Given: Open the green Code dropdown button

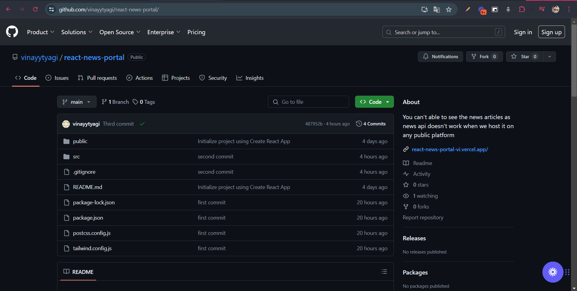Looking at the screenshot, I should click(374, 102).
